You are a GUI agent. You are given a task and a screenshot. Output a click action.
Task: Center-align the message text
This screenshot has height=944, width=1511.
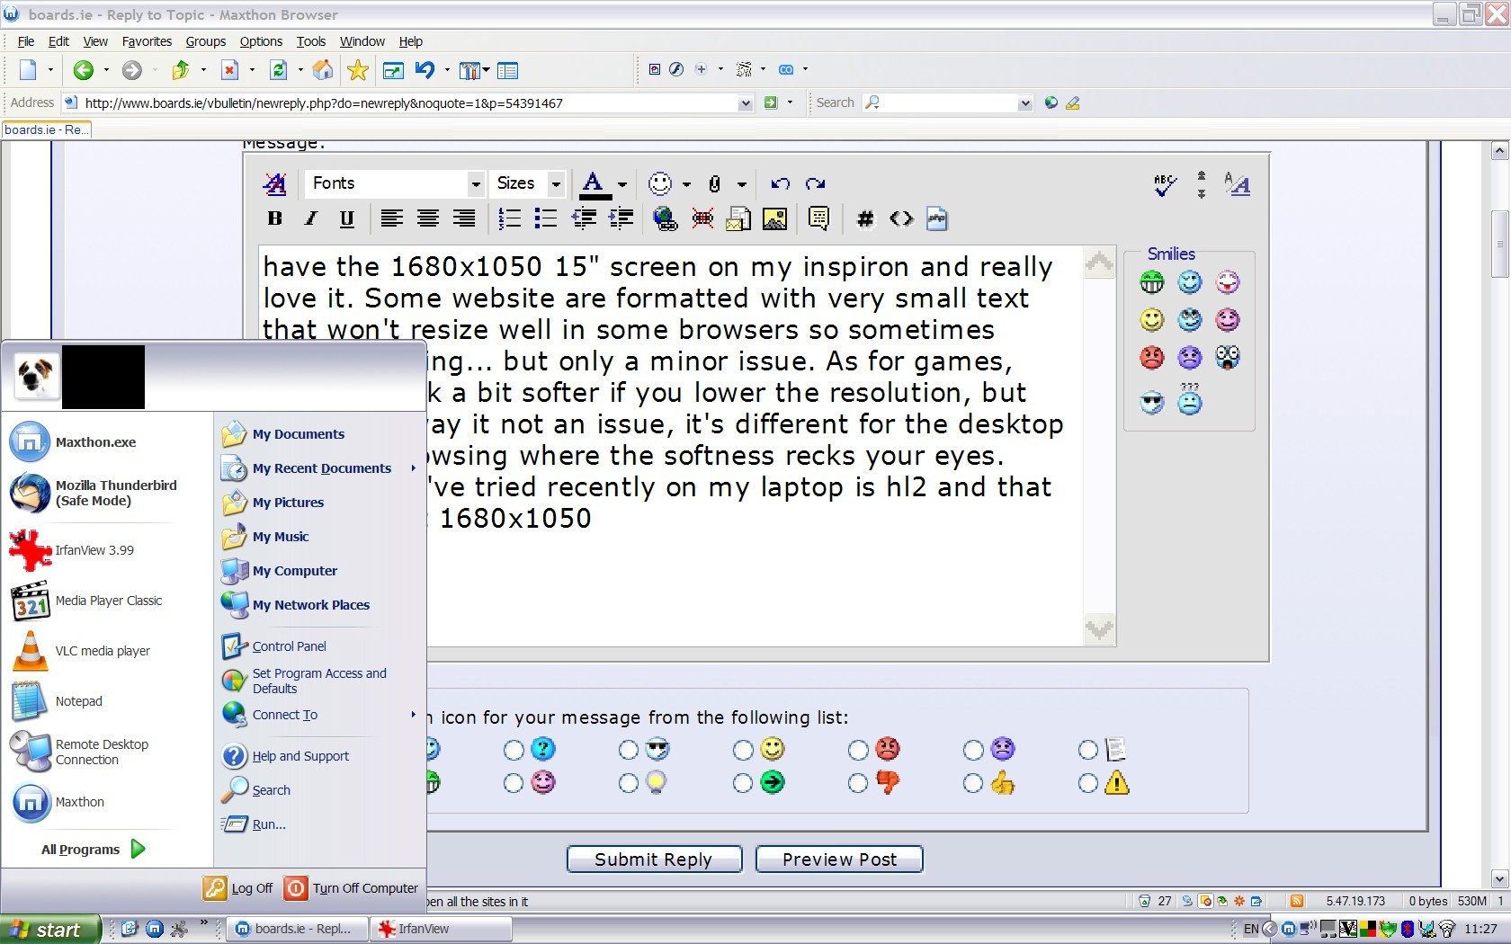click(428, 218)
